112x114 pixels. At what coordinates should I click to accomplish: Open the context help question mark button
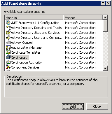[103, 3]
